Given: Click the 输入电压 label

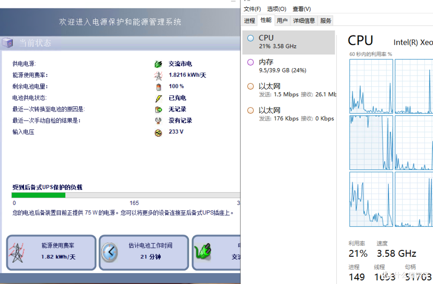Looking at the screenshot, I should click(x=24, y=132).
